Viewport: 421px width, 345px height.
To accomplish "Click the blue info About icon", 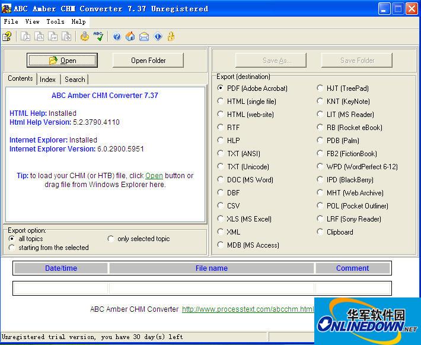I will [x=158, y=36].
